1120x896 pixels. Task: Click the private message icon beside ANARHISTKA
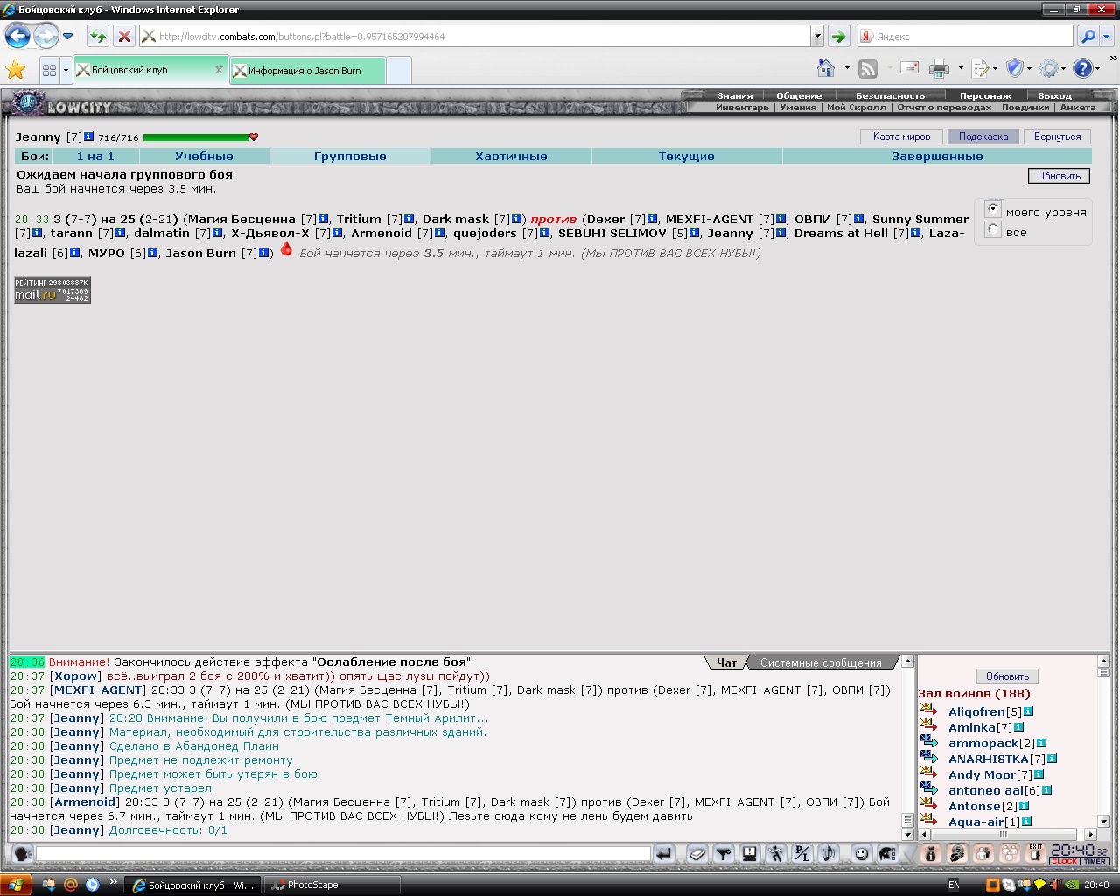click(929, 758)
